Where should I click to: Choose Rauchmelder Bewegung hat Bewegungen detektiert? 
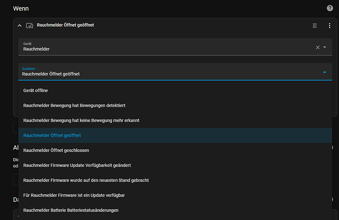click(x=175, y=105)
